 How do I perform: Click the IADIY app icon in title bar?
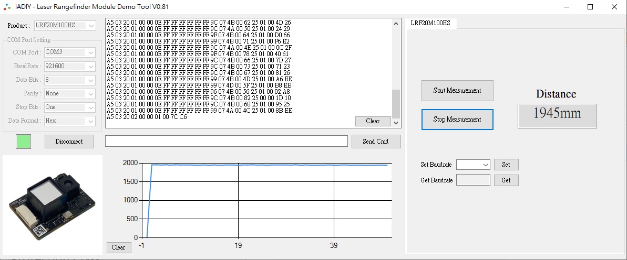pos(6,7)
